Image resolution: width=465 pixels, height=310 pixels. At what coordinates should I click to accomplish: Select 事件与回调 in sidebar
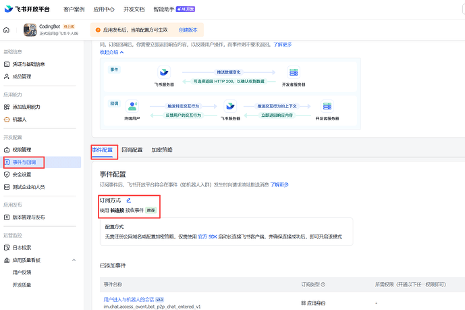click(24, 162)
